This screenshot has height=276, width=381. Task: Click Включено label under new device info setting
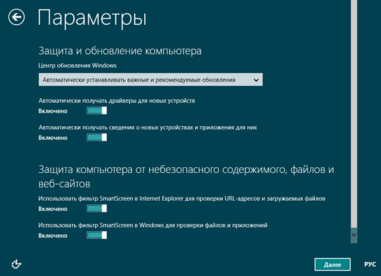(x=53, y=138)
